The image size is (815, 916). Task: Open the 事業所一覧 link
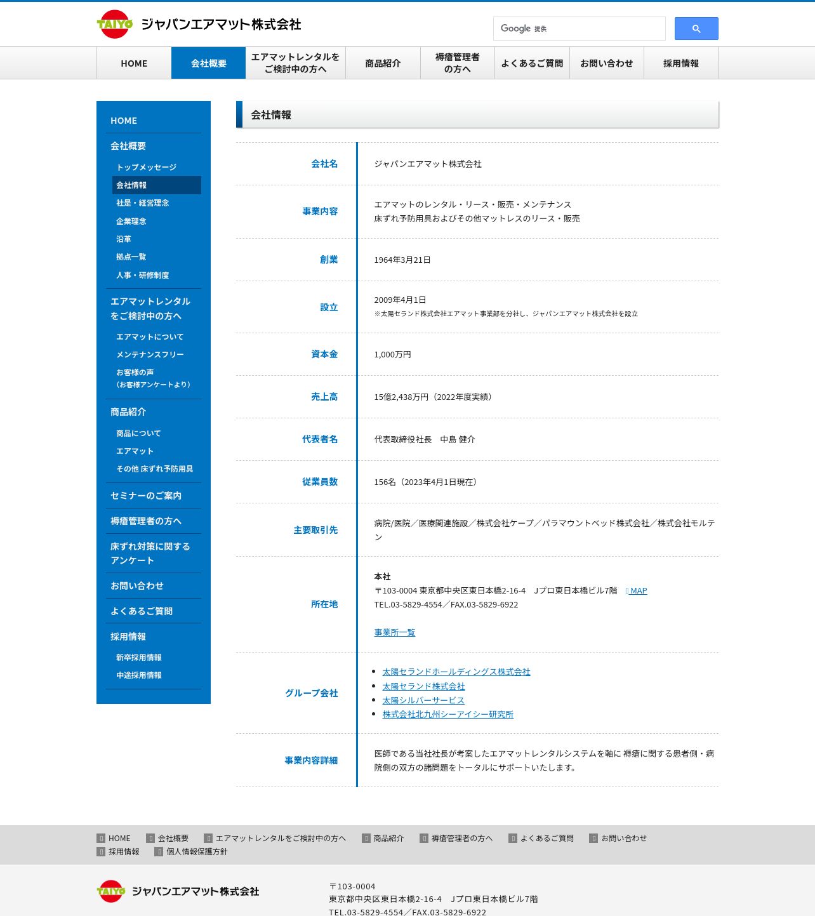(395, 633)
